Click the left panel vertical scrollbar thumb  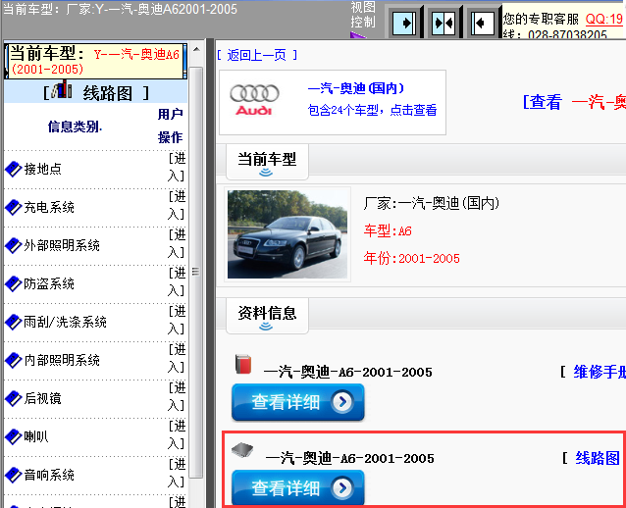195,272
